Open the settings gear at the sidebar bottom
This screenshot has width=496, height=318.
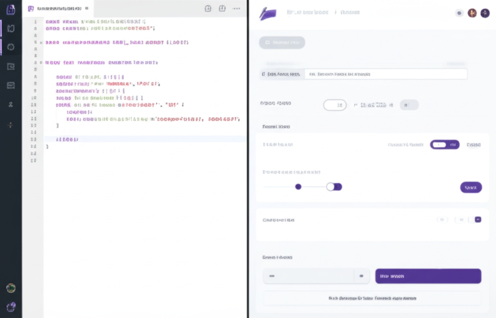pos(11,306)
